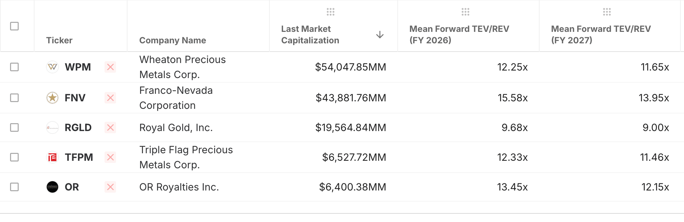Click the Franco-Nevada Corporation company name
The width and height of the screenshot is (684, 222).
176,98
